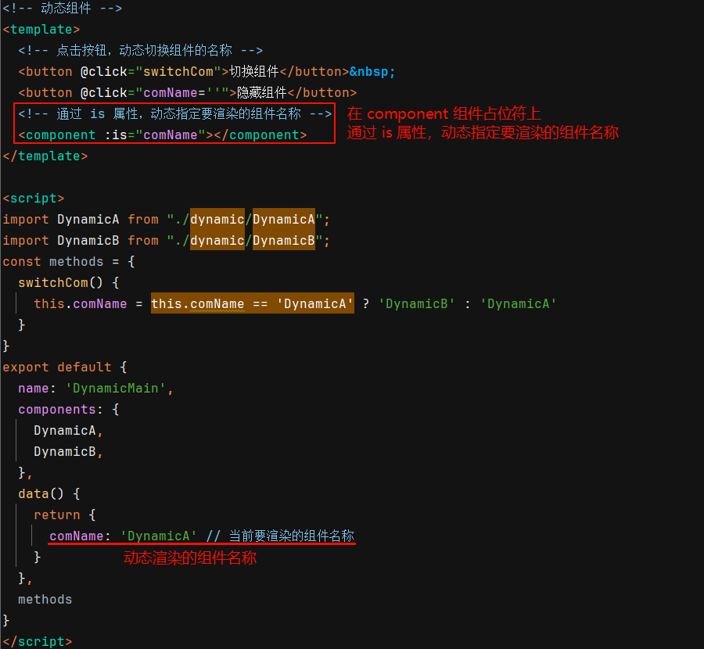704x649 pixels.
Task: Click 'const methods' declaration
Action: 53,262
